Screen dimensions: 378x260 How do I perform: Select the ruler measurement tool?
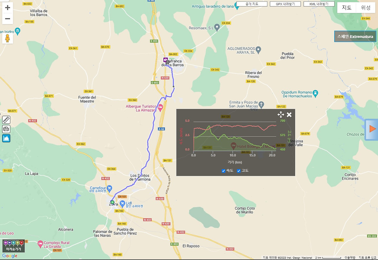[x=6, y=120]
